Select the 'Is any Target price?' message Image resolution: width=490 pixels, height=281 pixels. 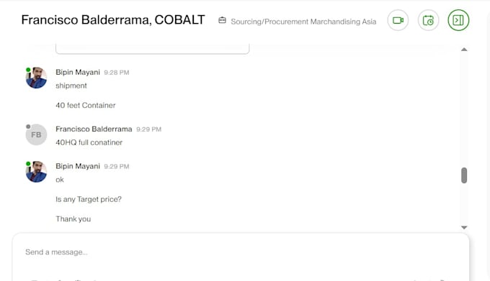[89, 199]
